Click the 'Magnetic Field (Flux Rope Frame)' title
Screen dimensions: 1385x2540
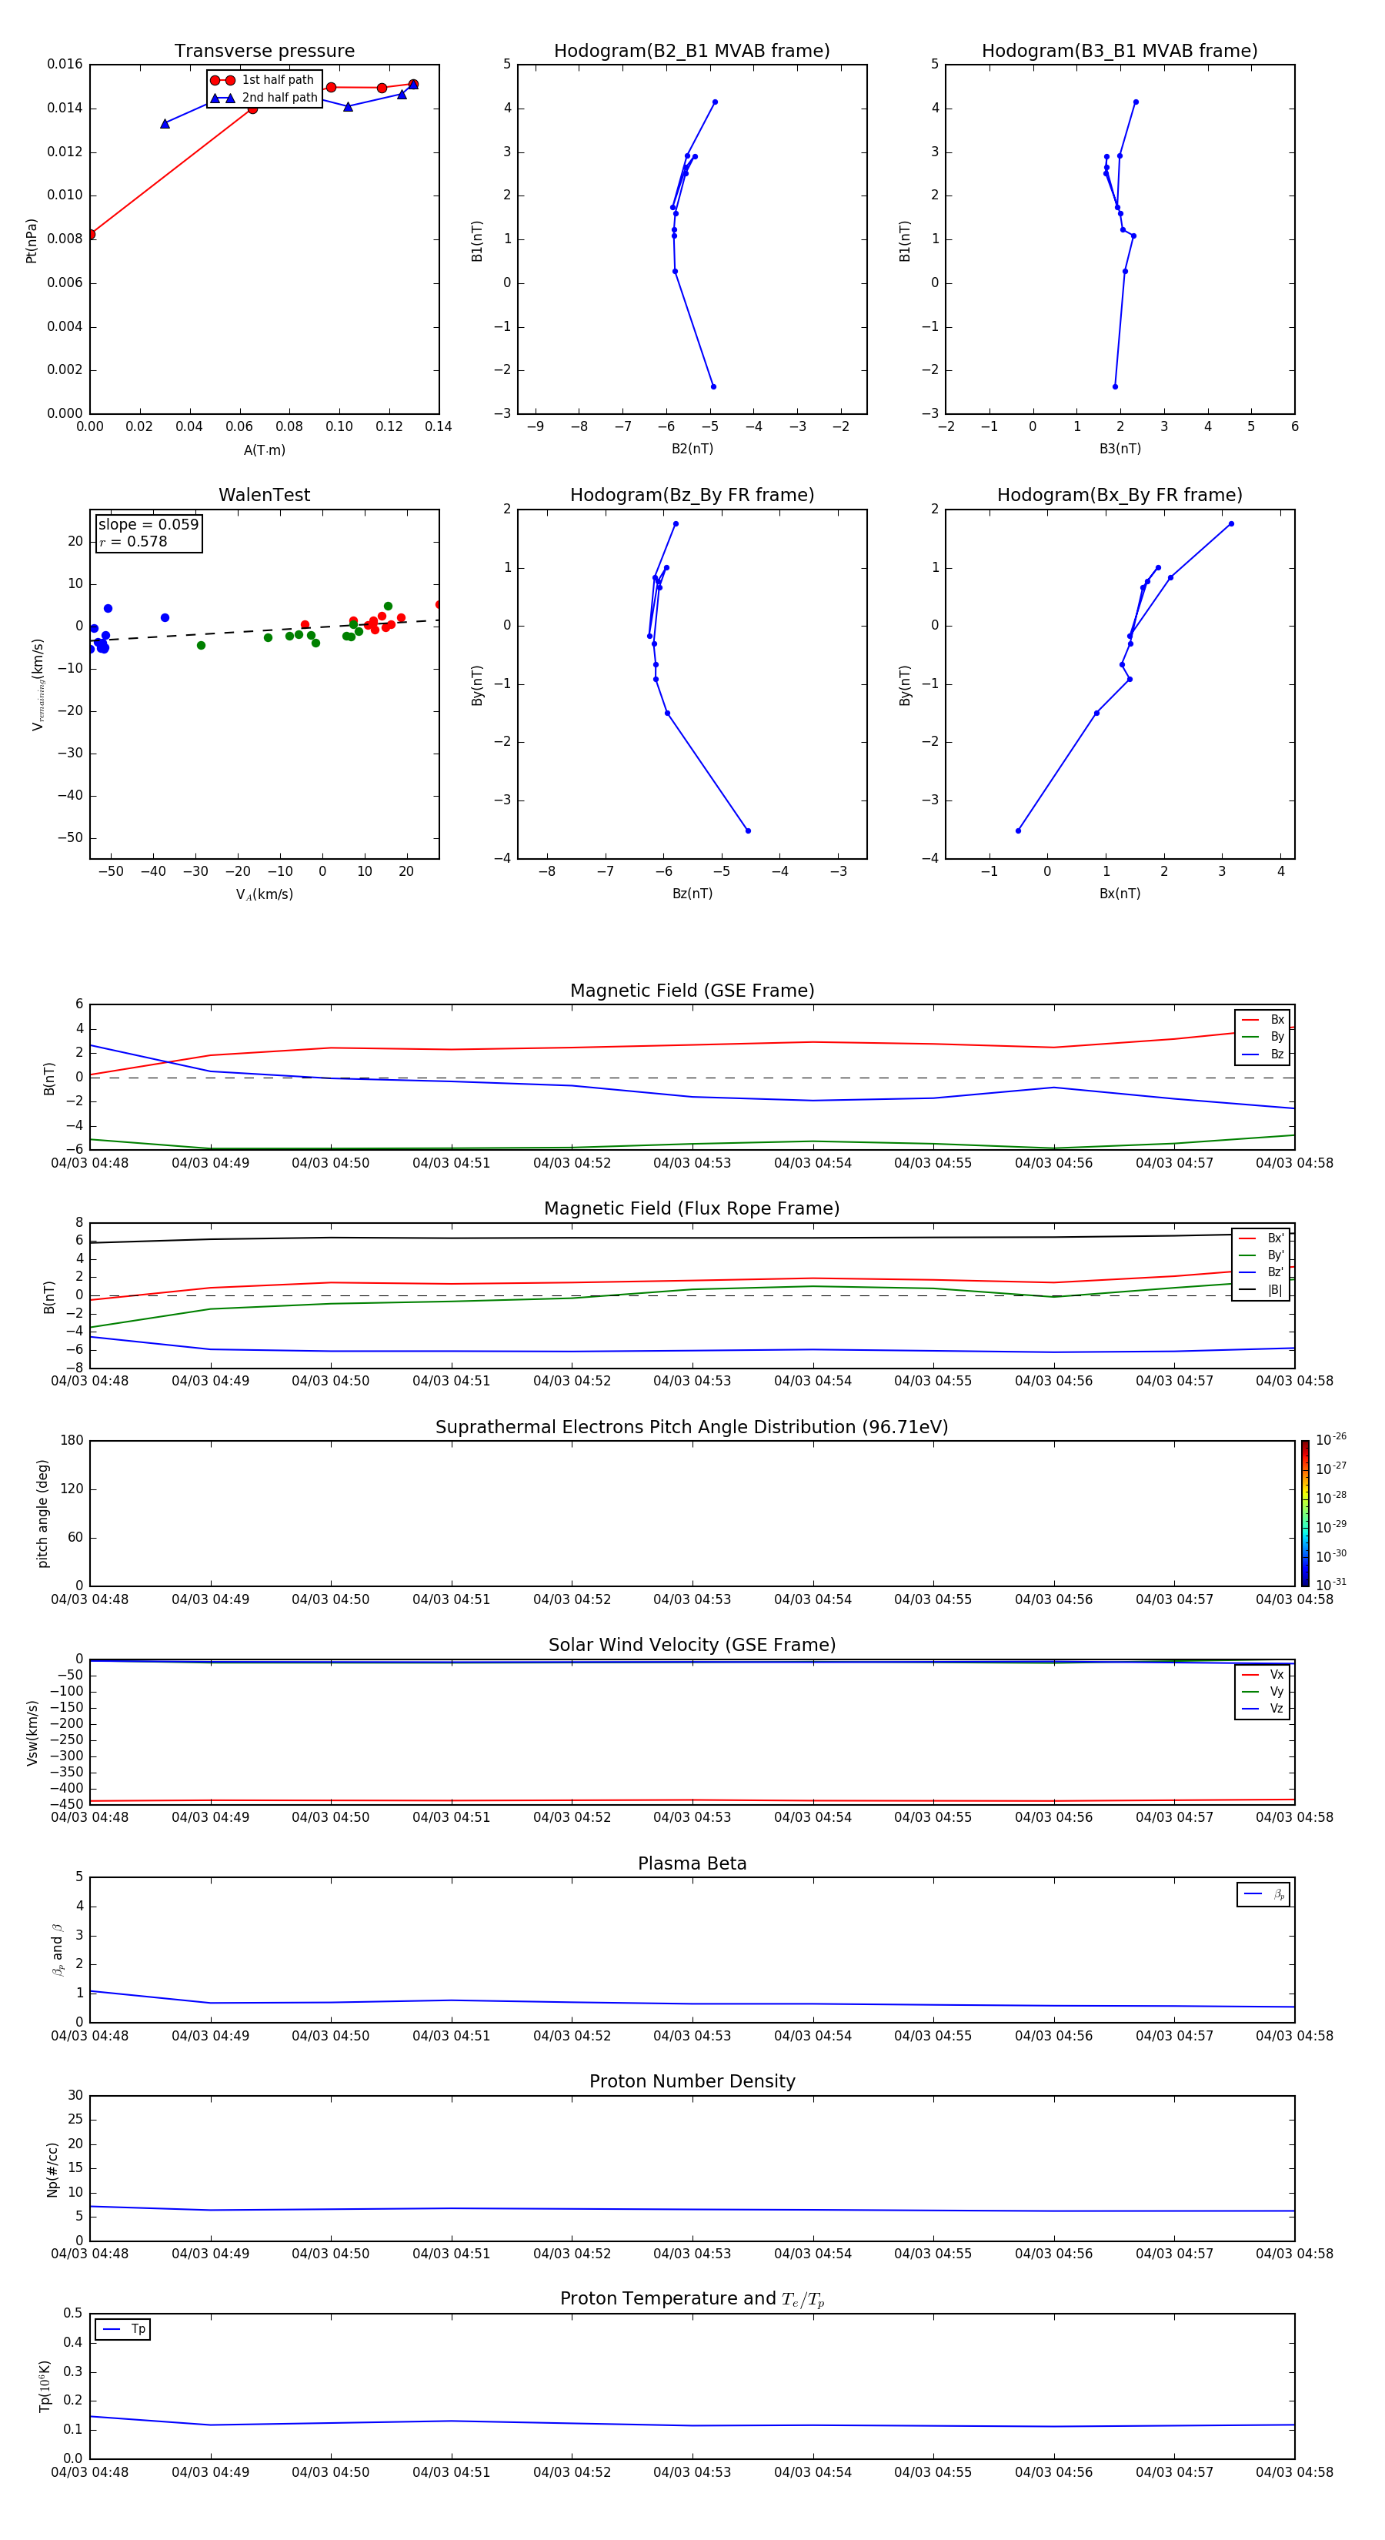coord(692,1208)
